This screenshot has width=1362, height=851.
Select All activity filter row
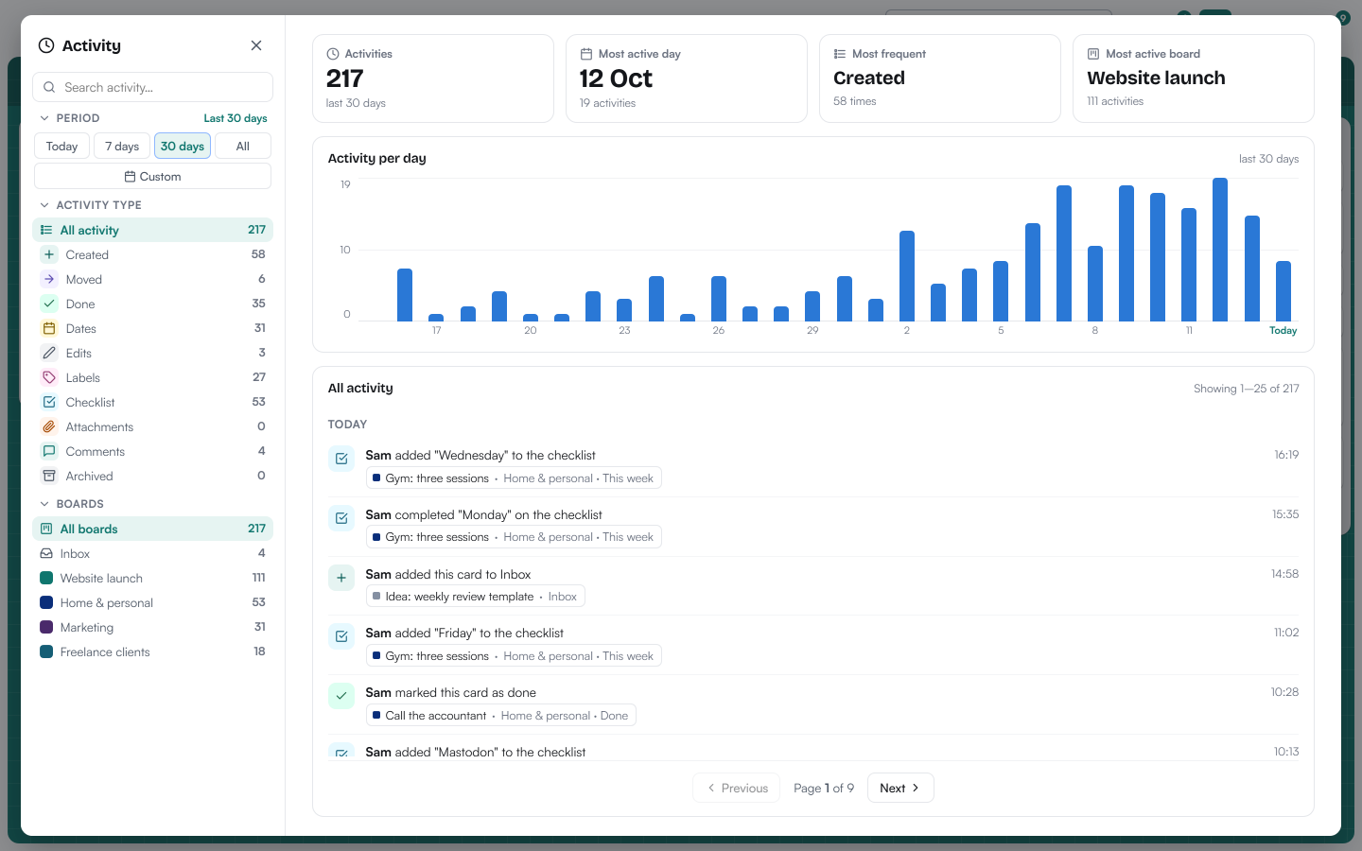pyautogui.click(x=152, y=230)
